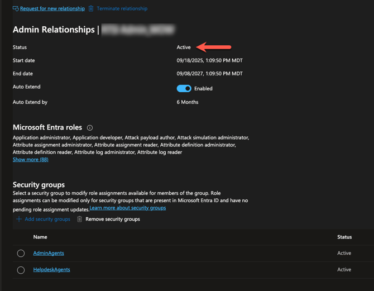
Task: Open the Request for new relationship link
Action: click(52, 9)
